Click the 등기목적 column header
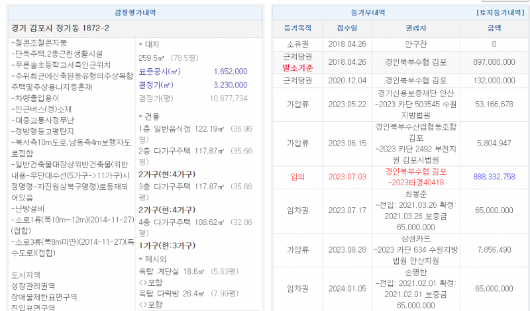Viewport: 530px width, 311px height. click(297, 28)
